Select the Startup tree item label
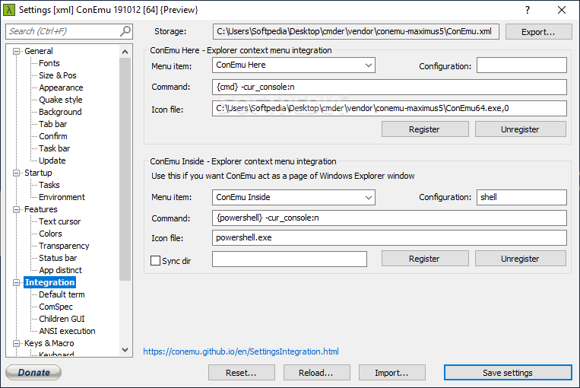Image resolution: width=580 pixels, height=388 pixels. click(x=38, y=173)
